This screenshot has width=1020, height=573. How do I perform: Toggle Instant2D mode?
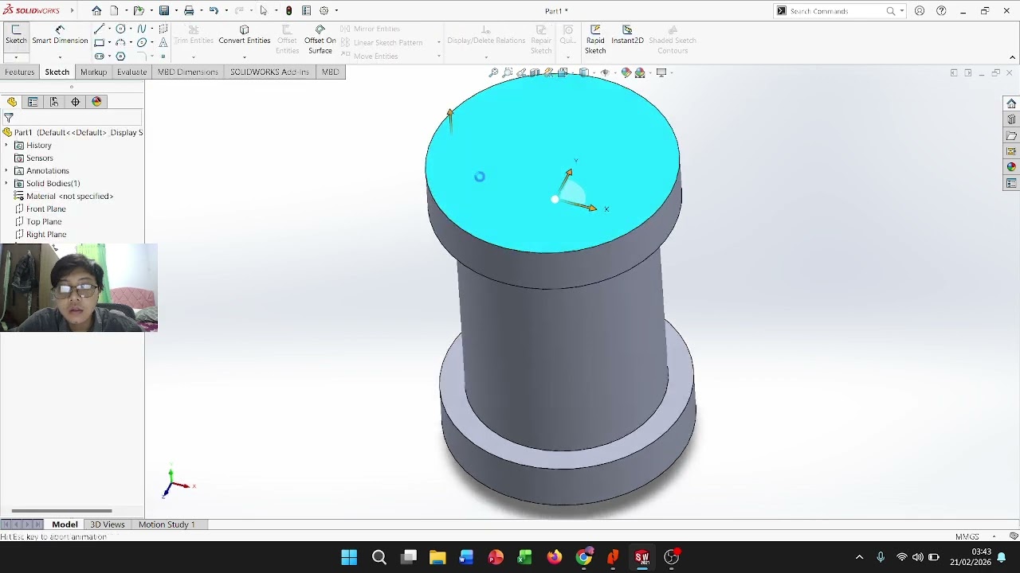coord(627,35)
